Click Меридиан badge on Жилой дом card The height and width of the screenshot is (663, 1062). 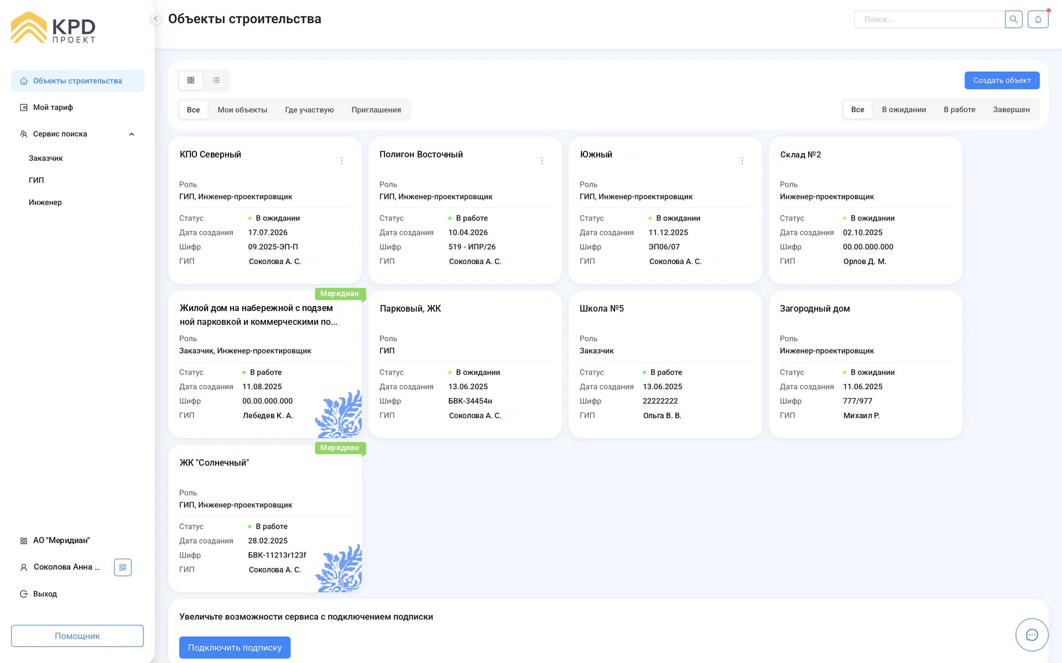coord(340,293)
